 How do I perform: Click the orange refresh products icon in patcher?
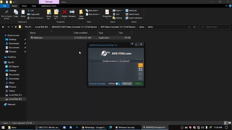click(140, 65)
